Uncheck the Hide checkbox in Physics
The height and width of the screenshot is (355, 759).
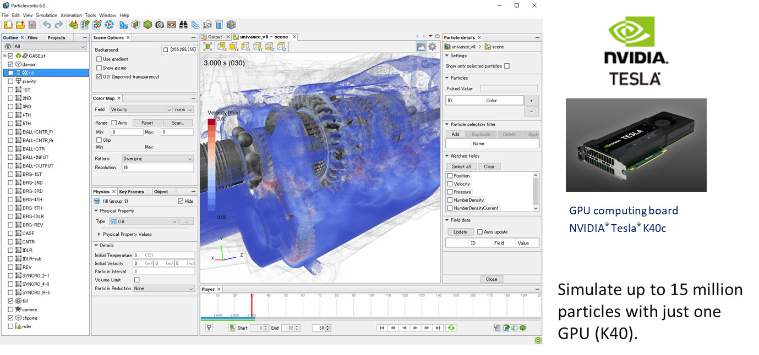pos(181,201)
